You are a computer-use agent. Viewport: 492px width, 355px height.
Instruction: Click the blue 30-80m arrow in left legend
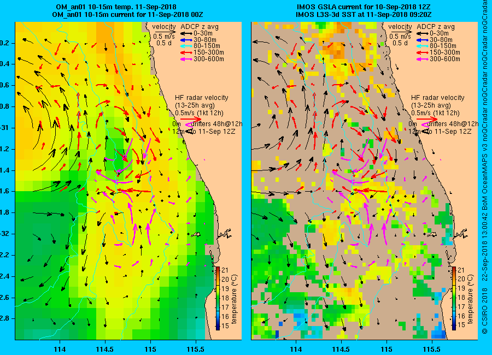[186, 40]
